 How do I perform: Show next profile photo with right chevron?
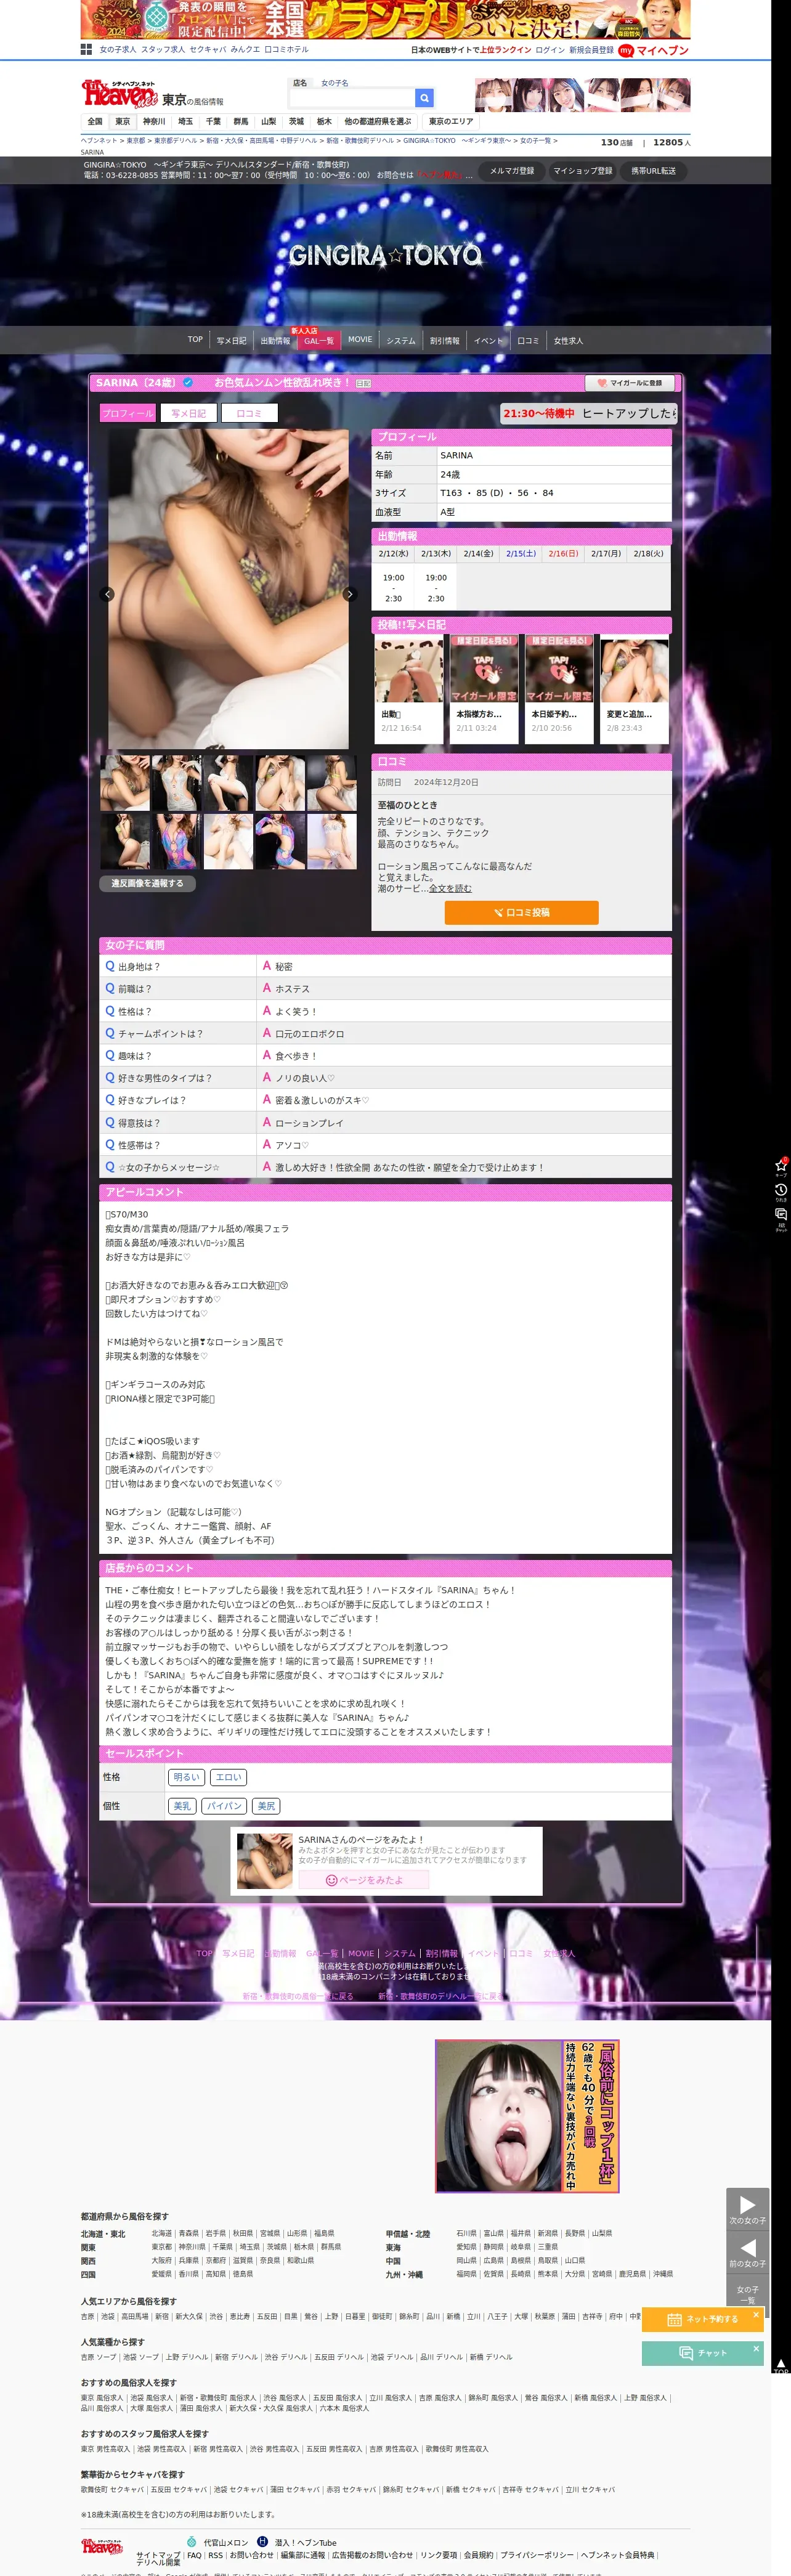349,594
